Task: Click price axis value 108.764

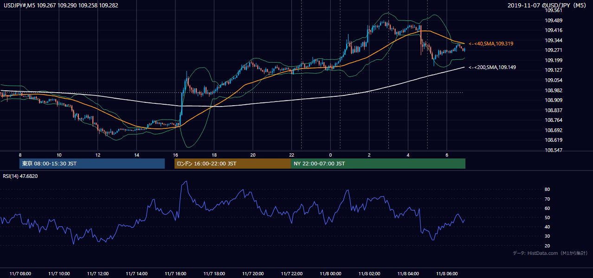Action: click(553, 120)
